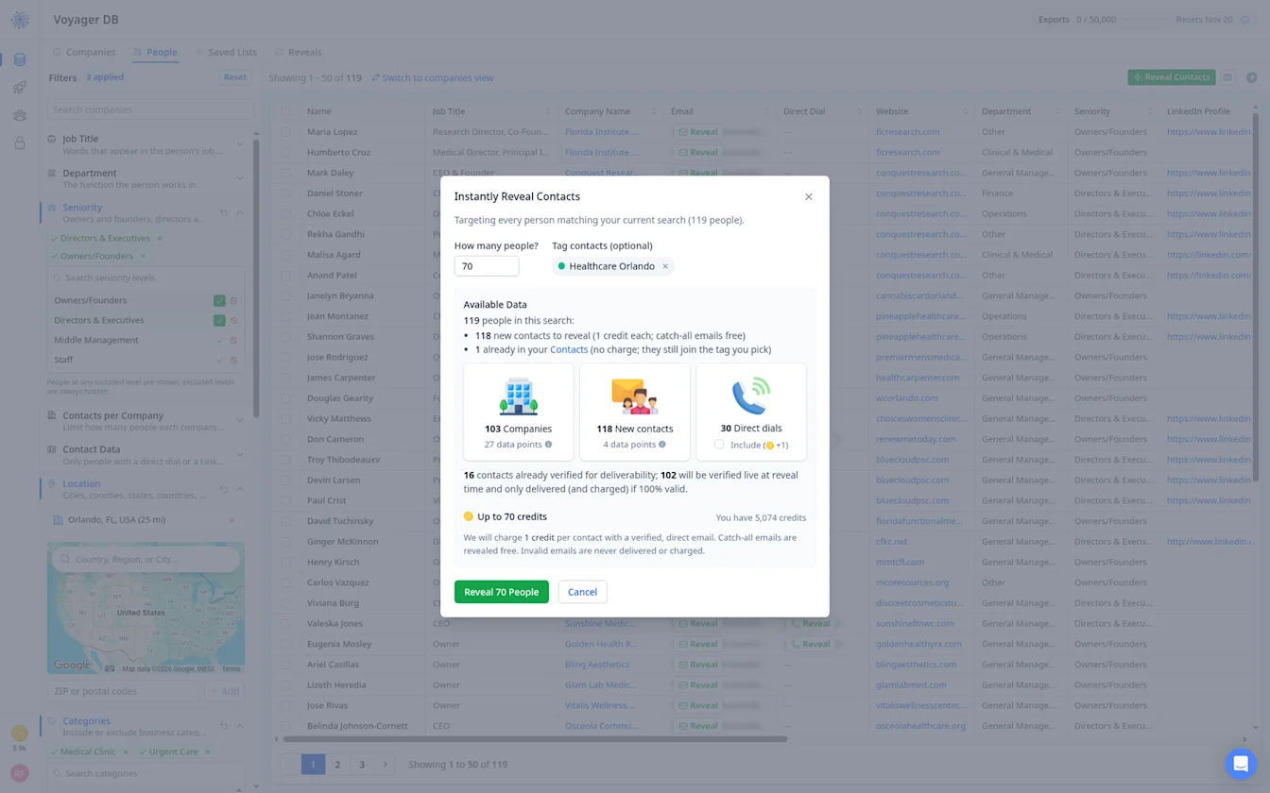Click the Exports usage progress bar
The width and height of the screenshot is (1270, 793).
point(1145,20)
